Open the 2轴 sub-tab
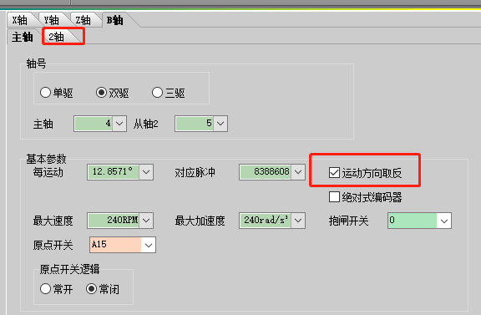 pyautogui.click(x=57, y=37)
